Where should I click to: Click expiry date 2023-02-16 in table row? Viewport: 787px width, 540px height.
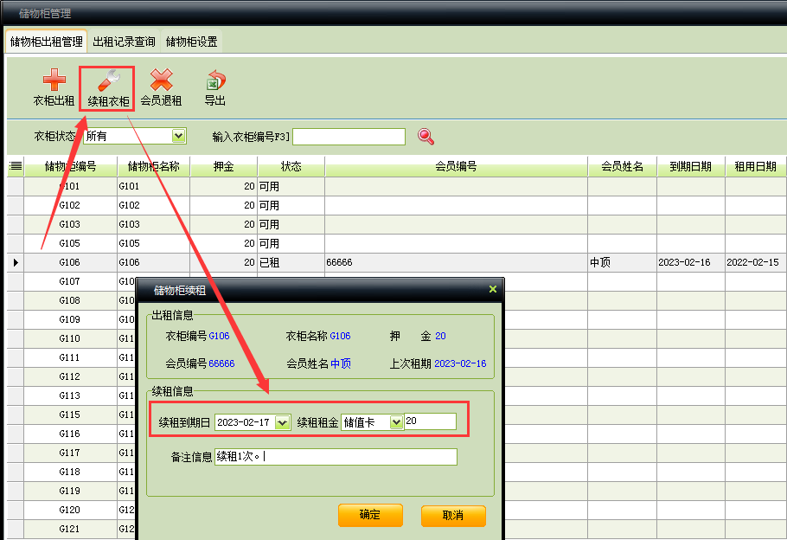click(x=685, y=263)
